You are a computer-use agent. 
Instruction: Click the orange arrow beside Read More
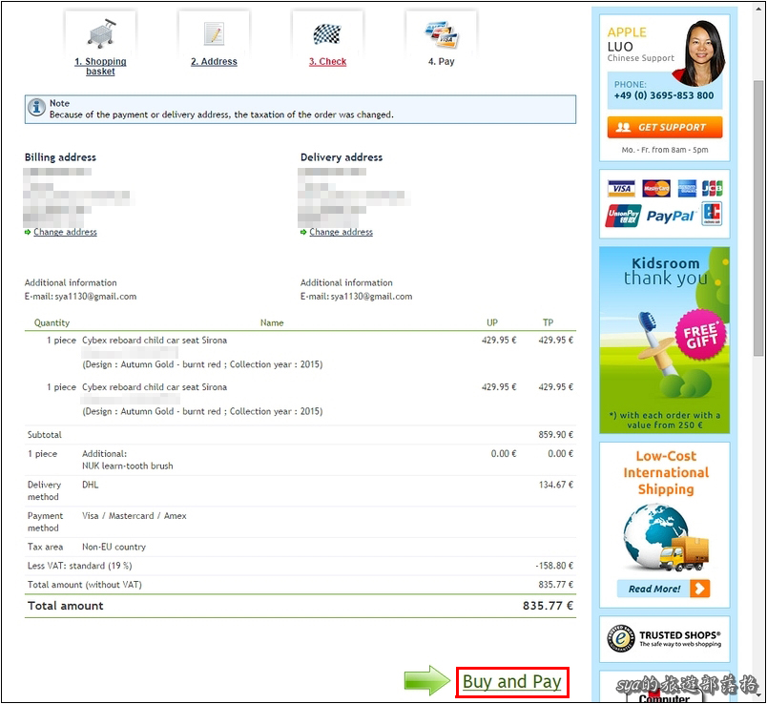click(699, 589)
